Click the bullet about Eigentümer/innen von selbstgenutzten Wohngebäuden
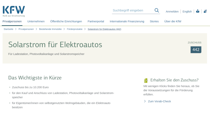This screenshot has width=210, height=118. (x=61, y=105)
